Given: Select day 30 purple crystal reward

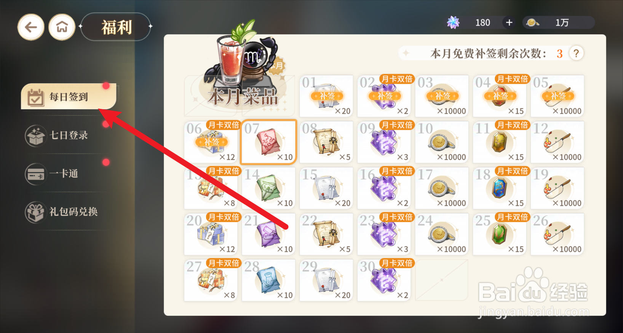Looking at the screenshot, I should 384,280.
